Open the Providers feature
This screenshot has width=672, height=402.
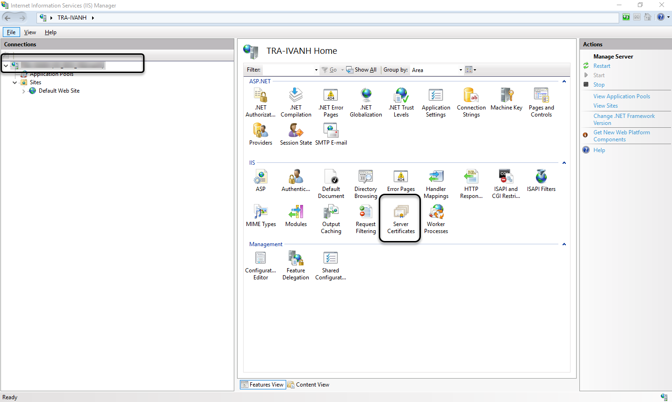(260, 134)
